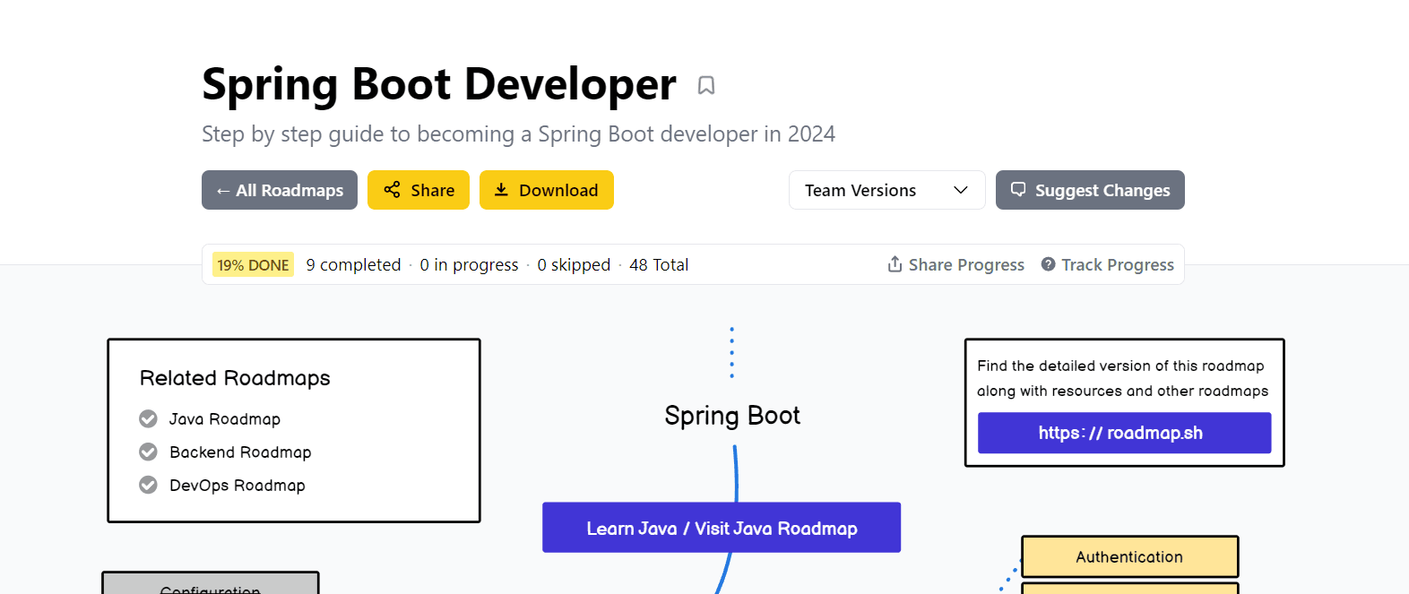Click Suggest Changes button

click(x=1090, y=190)
